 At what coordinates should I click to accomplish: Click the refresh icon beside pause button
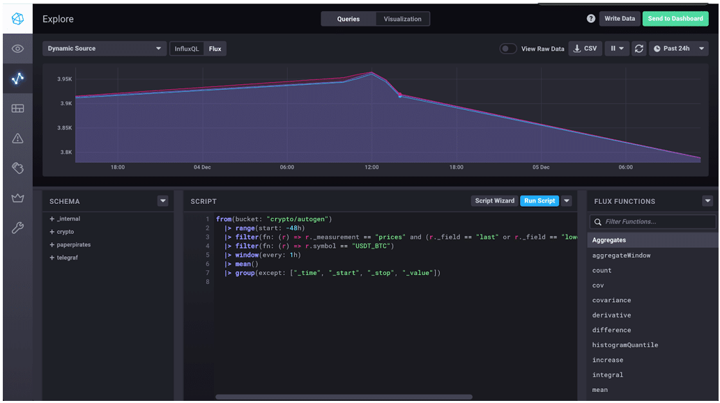click(639, 49)
